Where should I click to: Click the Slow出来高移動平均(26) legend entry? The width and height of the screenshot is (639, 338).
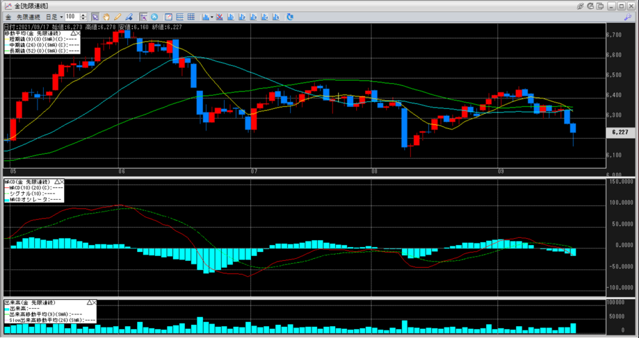point(50,320)
